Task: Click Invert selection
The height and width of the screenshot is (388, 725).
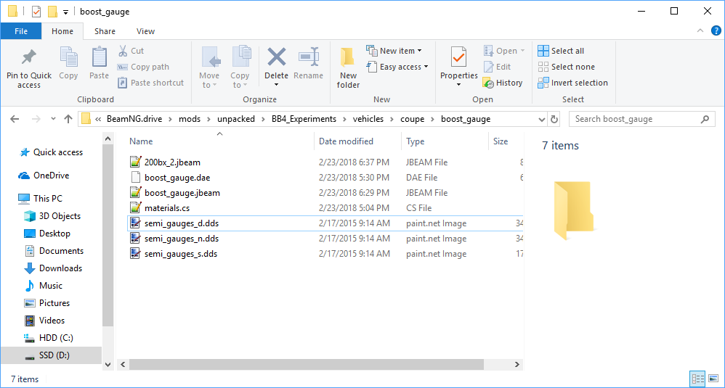Action: click(x=573, y=83)
